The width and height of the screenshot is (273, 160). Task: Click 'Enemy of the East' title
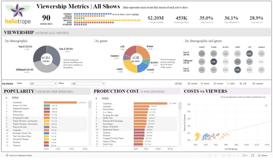coord(110,127)
